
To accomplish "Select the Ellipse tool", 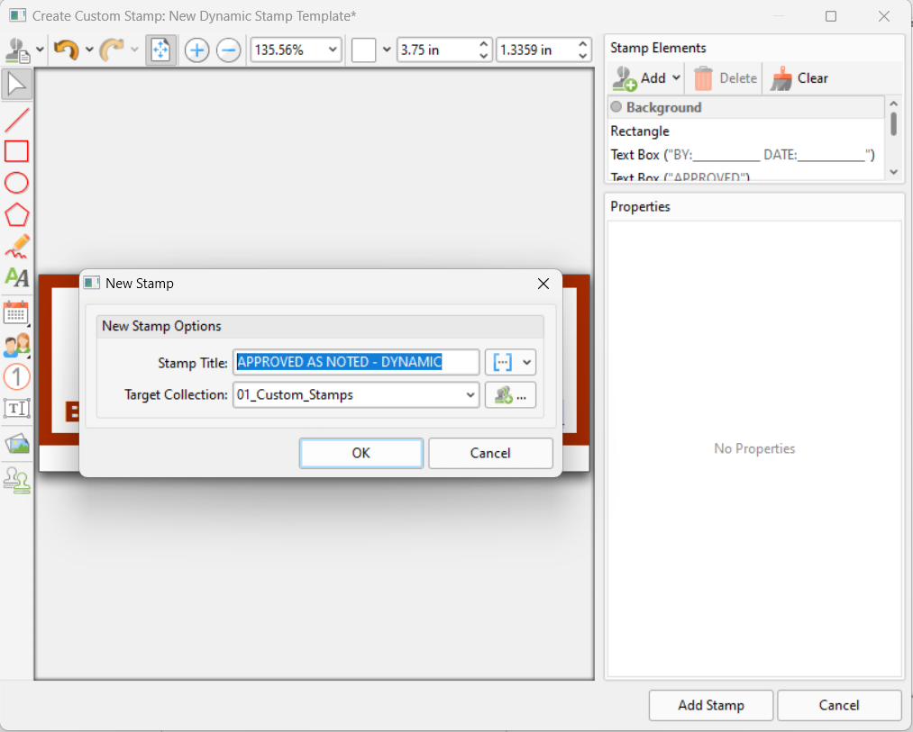I will pyautogui.click(x=16, y=183).
